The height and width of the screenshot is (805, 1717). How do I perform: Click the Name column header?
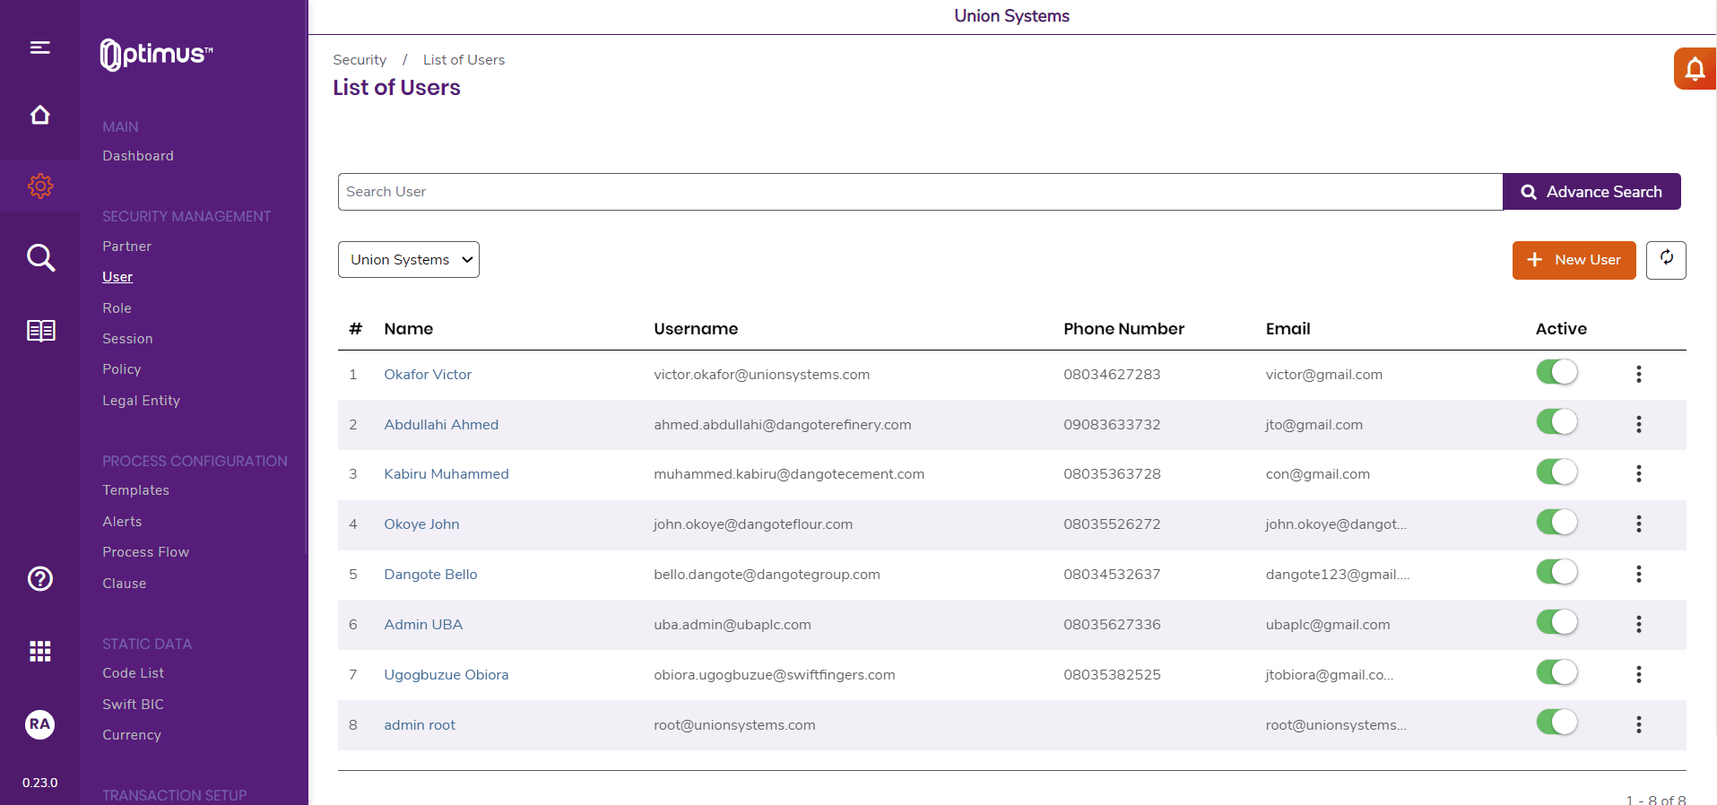[x=408, y=329]
